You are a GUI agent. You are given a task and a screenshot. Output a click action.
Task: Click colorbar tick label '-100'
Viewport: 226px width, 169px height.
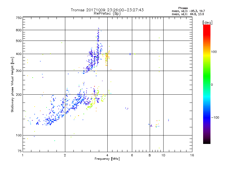click(x=215, y=117)
